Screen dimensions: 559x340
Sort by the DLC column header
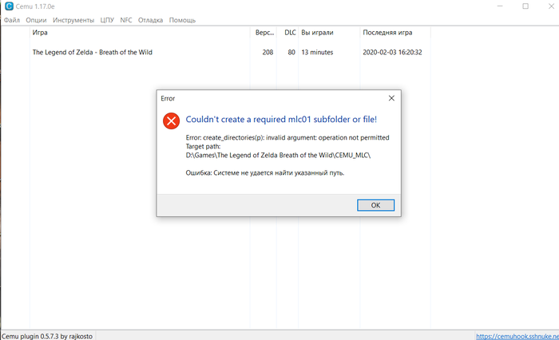tap(290, 34)
